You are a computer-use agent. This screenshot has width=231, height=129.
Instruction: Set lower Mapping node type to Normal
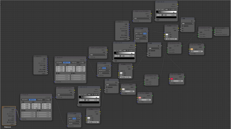[x=47, y=100]
